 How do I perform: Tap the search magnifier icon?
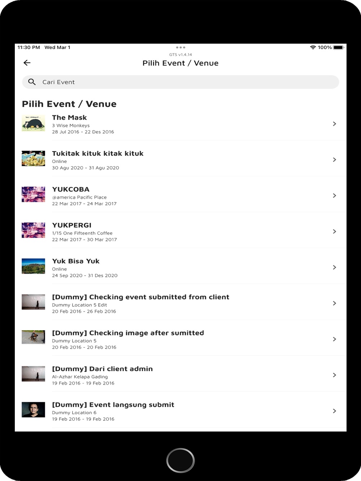click(x=32, y=82)
